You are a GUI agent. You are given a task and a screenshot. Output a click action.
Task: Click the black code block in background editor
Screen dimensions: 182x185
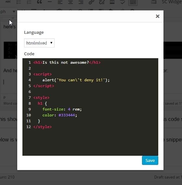(10, 50)
